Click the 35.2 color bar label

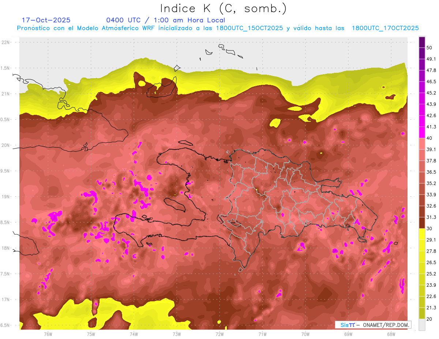tap(432, 183)
